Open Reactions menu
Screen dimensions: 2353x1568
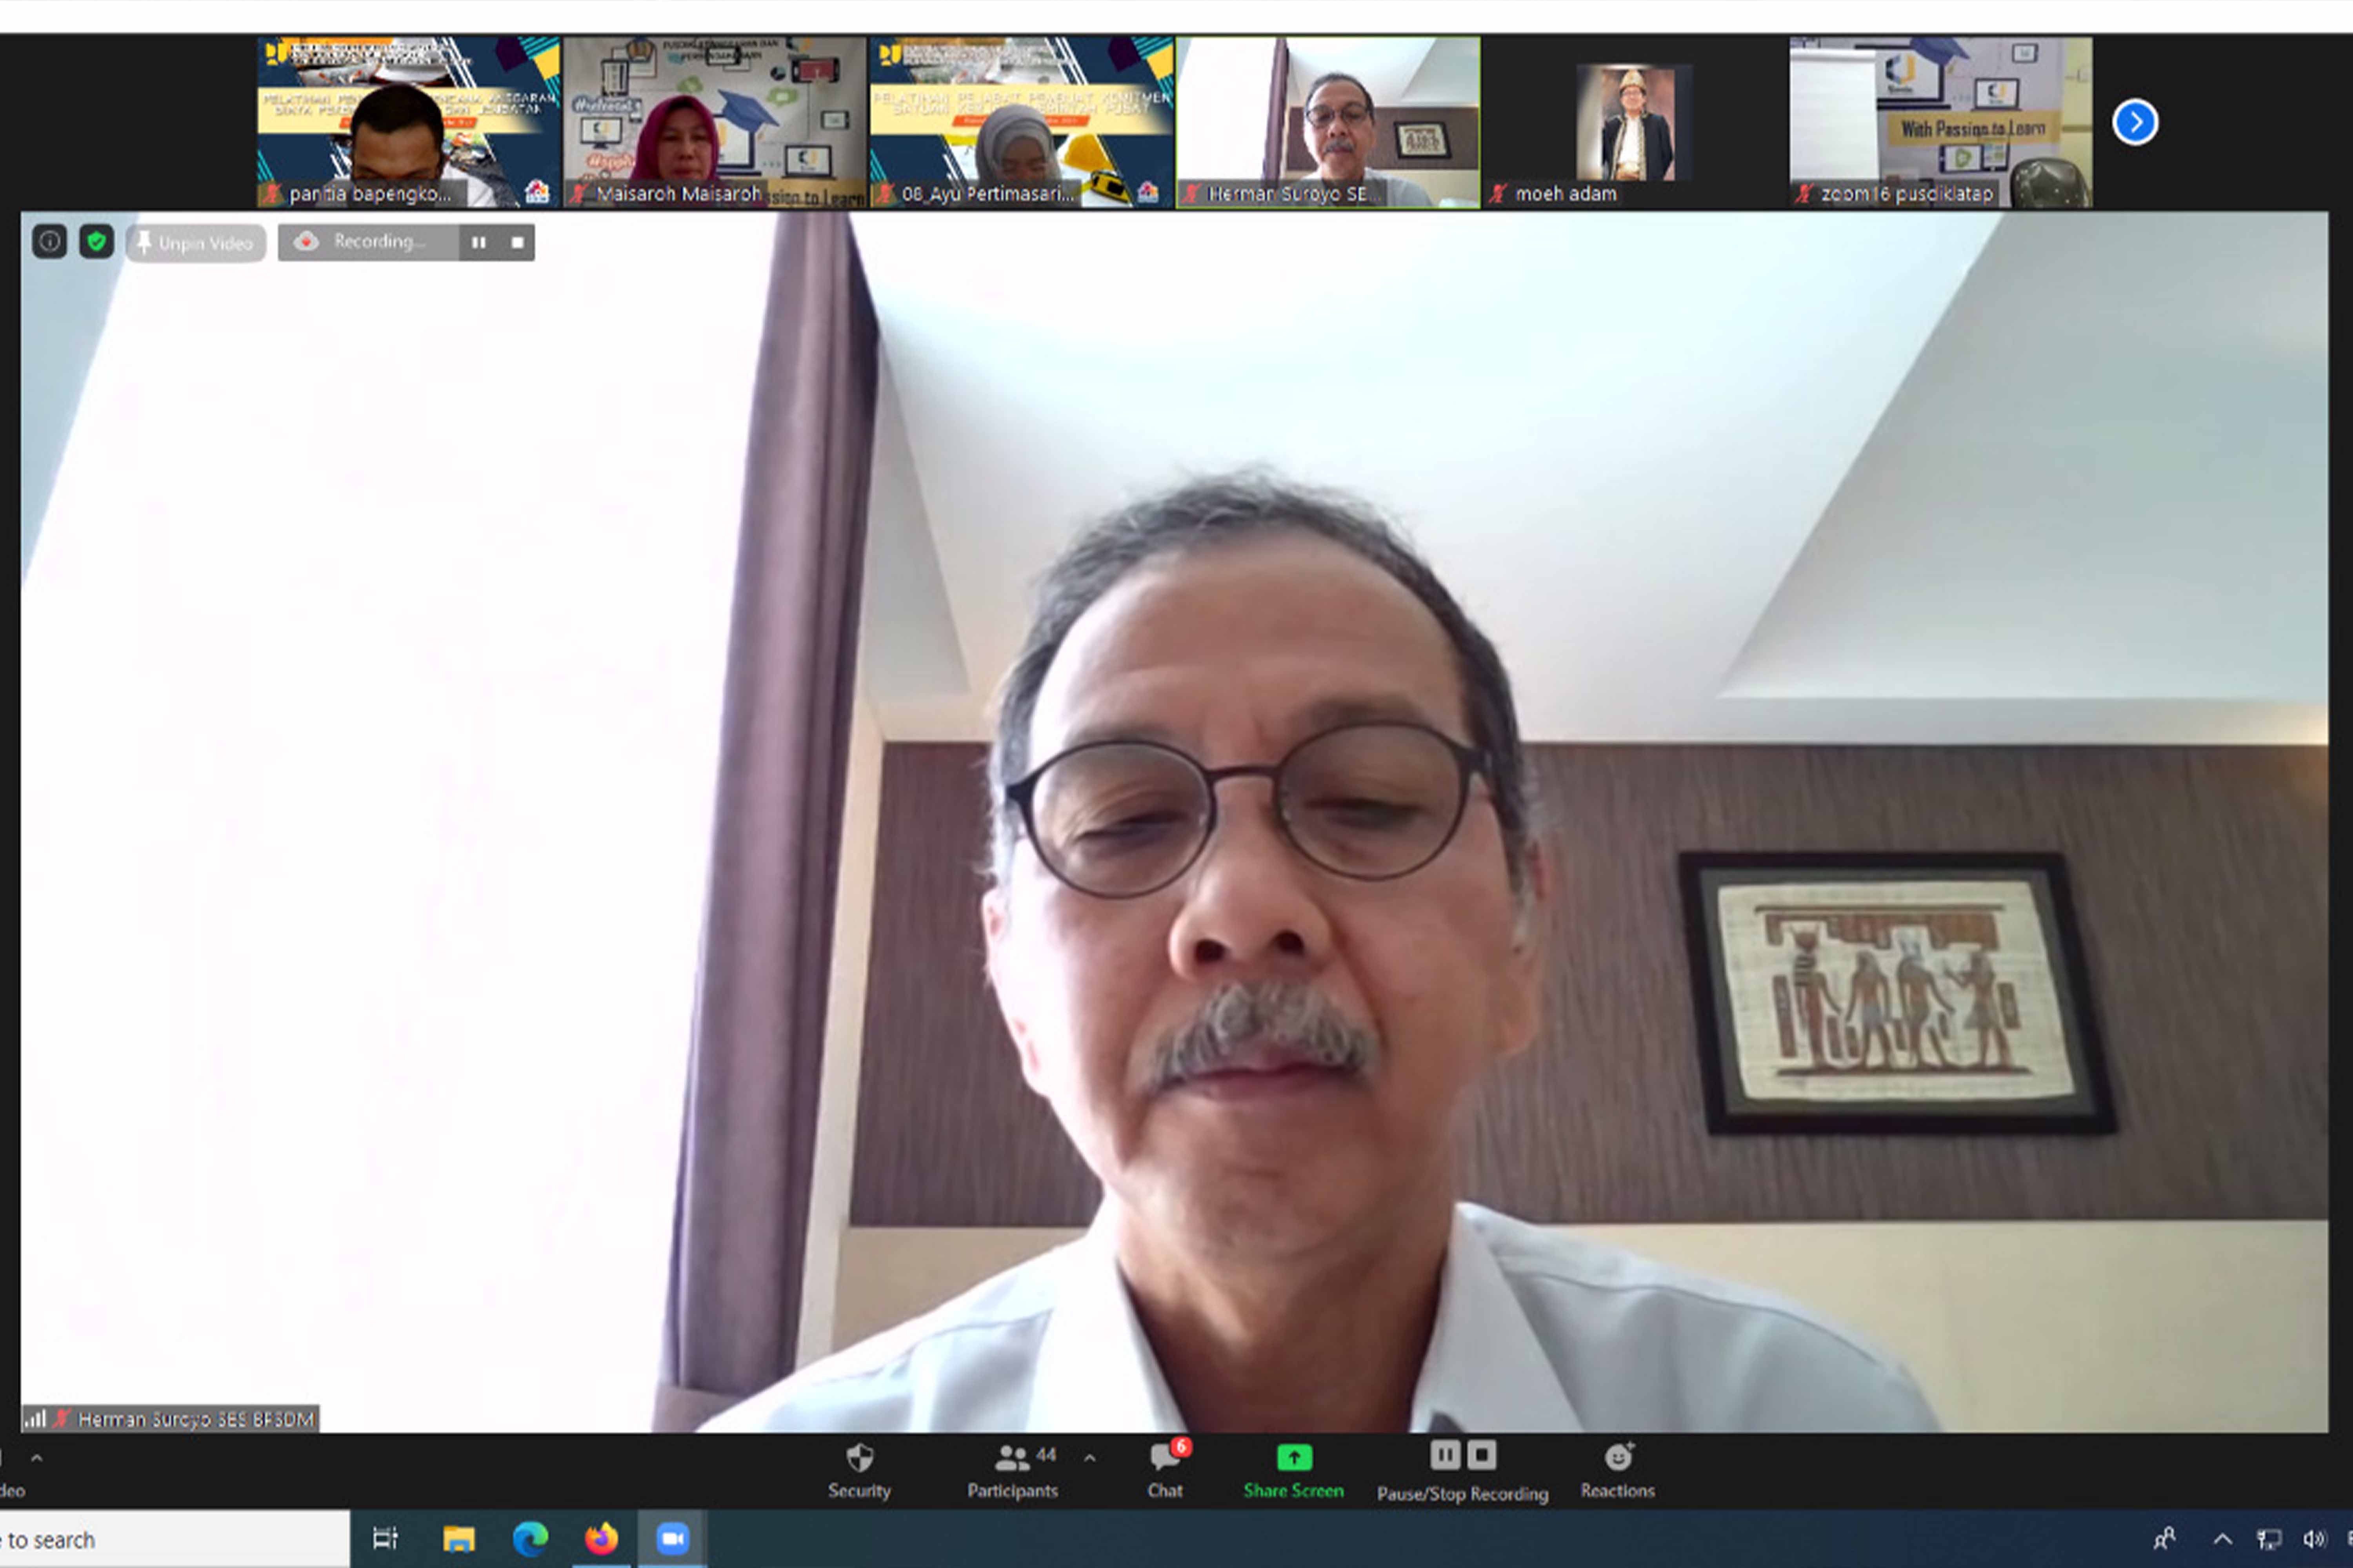[x=1618, y=1471]
